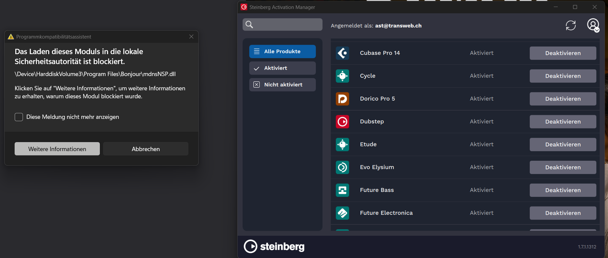Select the 'Nicht aktiviert' filter
The width and height of the screenshot is (608, 258).
pyautogui.click(x=283, y=85)
